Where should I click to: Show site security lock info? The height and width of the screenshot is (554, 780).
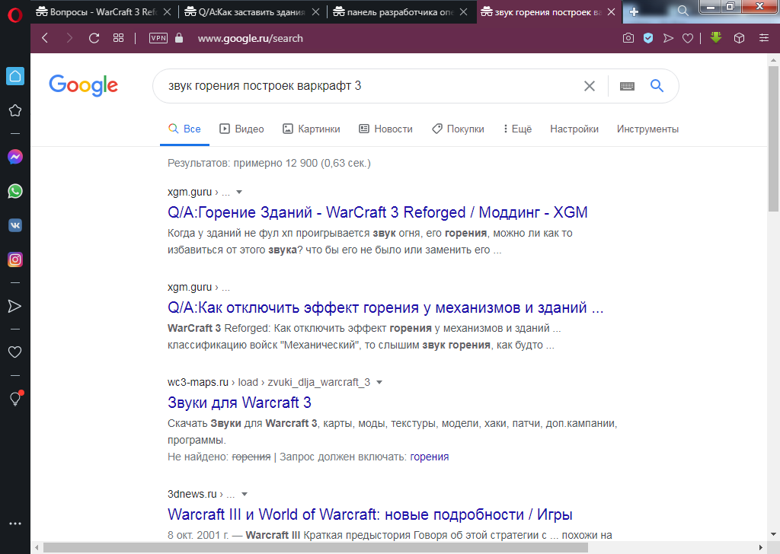tap(179, 38)
